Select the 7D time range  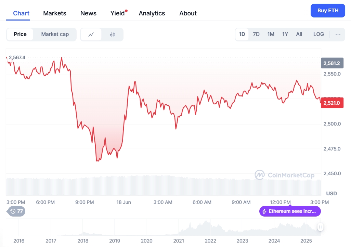tap(256, 34)
